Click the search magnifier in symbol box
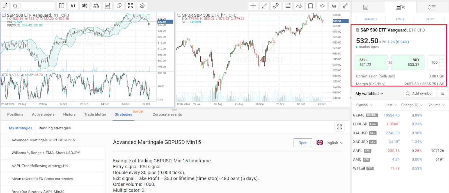This screenshot has width=449, height=193. (x=15, y=6)
